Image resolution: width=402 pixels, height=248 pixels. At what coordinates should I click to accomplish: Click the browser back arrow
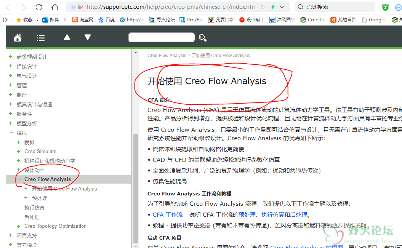8,7
